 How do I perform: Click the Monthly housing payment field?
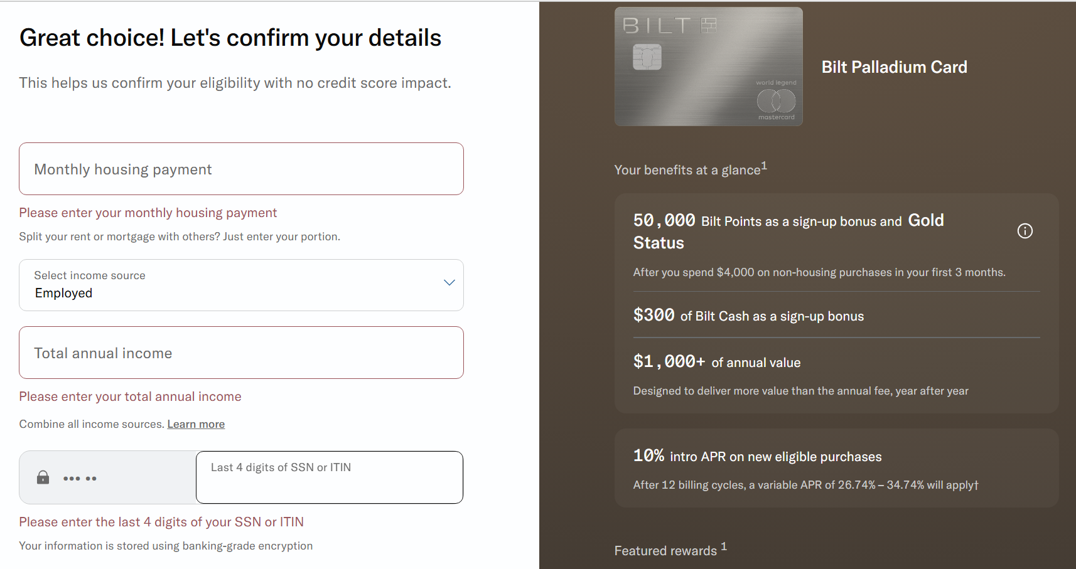(x=241, y=169)
